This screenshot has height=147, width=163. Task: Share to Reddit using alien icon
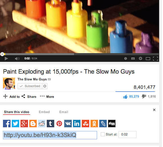42,123
